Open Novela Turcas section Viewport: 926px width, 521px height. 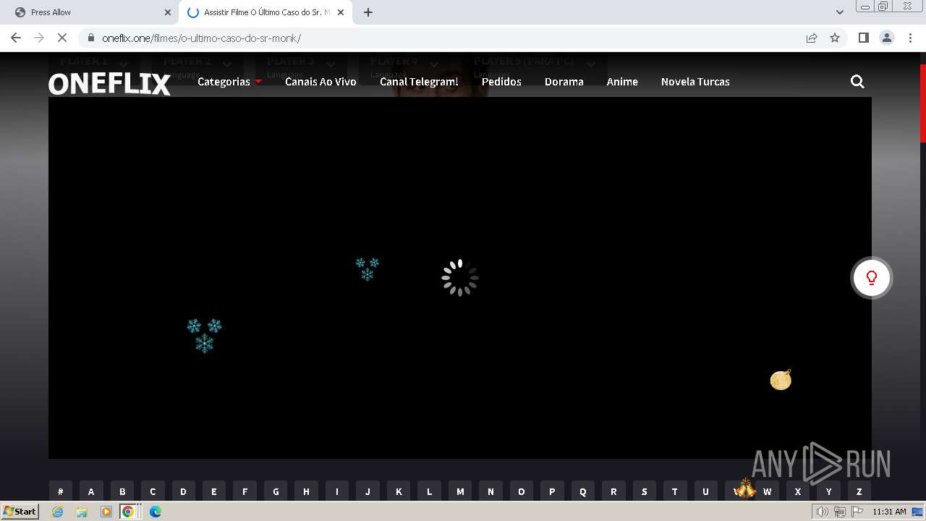(x=695, y=82)
